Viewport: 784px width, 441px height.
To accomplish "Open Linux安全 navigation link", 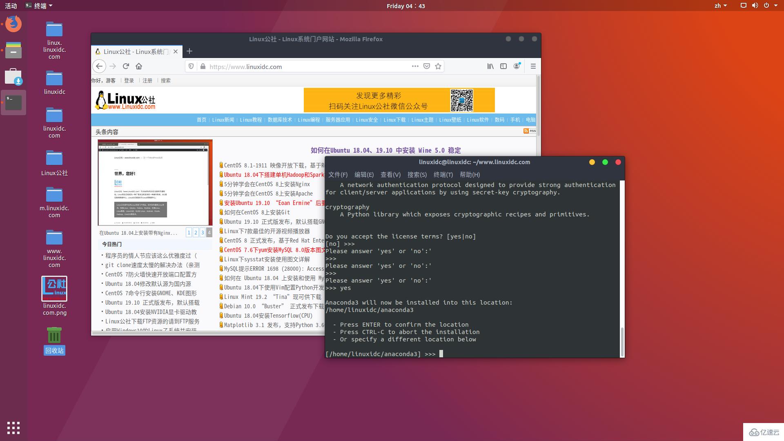I will (367, 120).
